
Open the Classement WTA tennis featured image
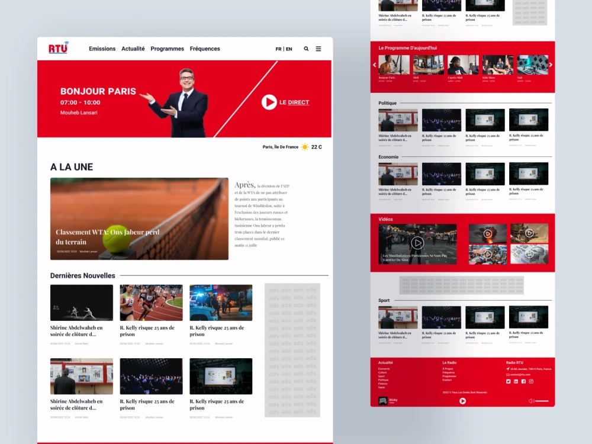coord(139,218)
